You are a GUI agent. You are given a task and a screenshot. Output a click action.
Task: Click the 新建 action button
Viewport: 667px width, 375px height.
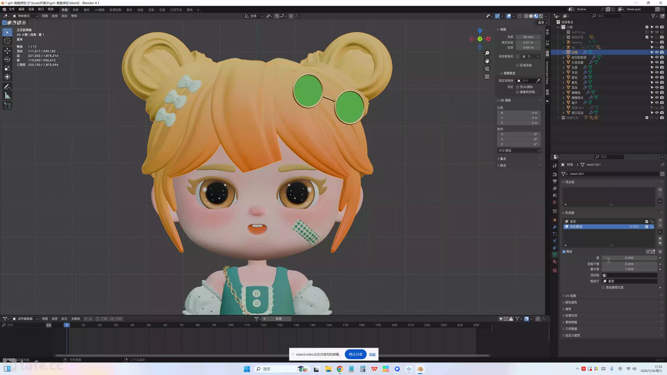click(279, 318)
